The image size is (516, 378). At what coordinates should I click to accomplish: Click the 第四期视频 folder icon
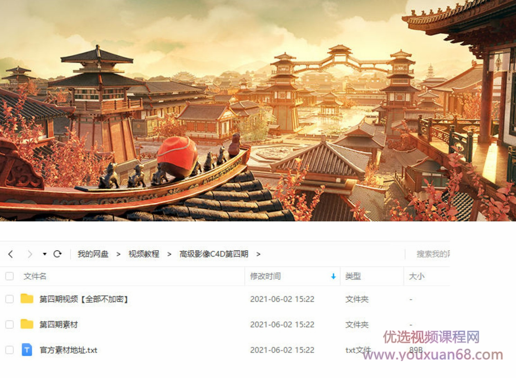(x=27, y=299)
